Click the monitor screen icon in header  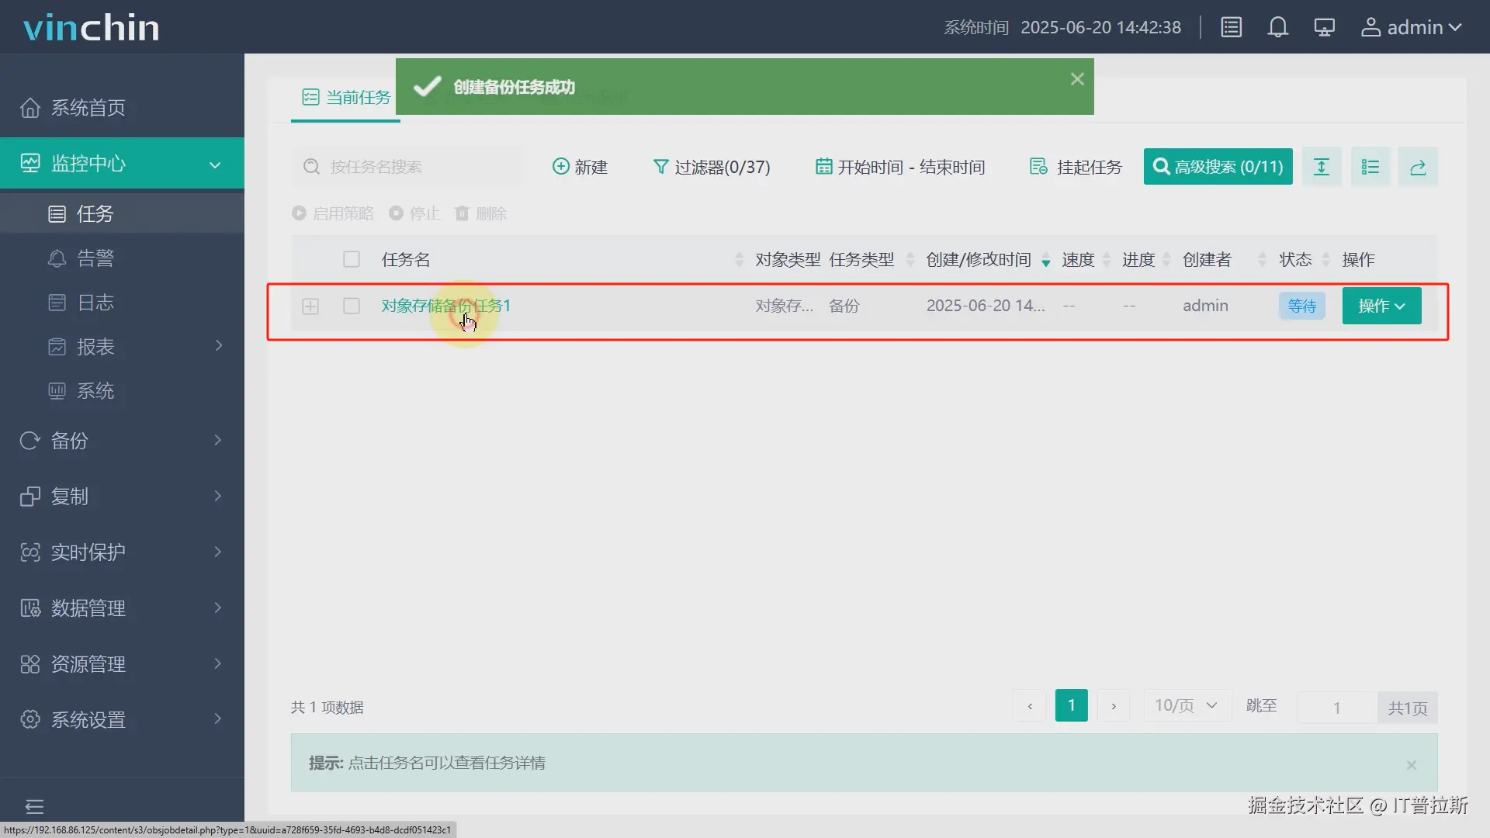(x=1324, y=28)
